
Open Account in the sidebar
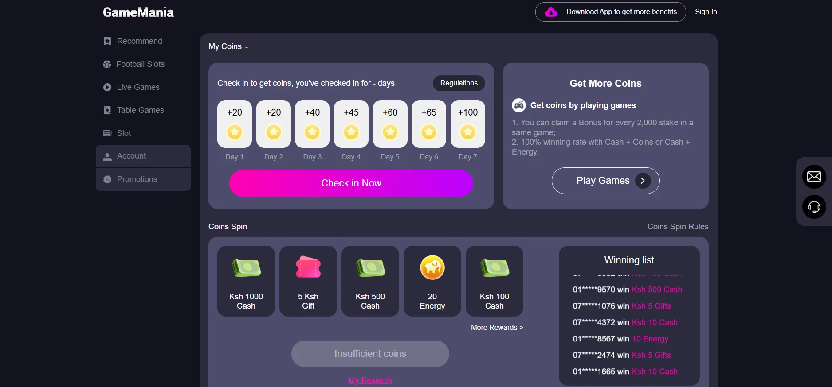point(143,156)
